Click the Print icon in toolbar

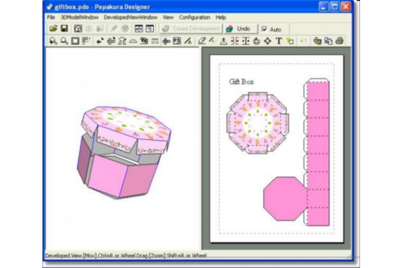[x=339, y=41]
